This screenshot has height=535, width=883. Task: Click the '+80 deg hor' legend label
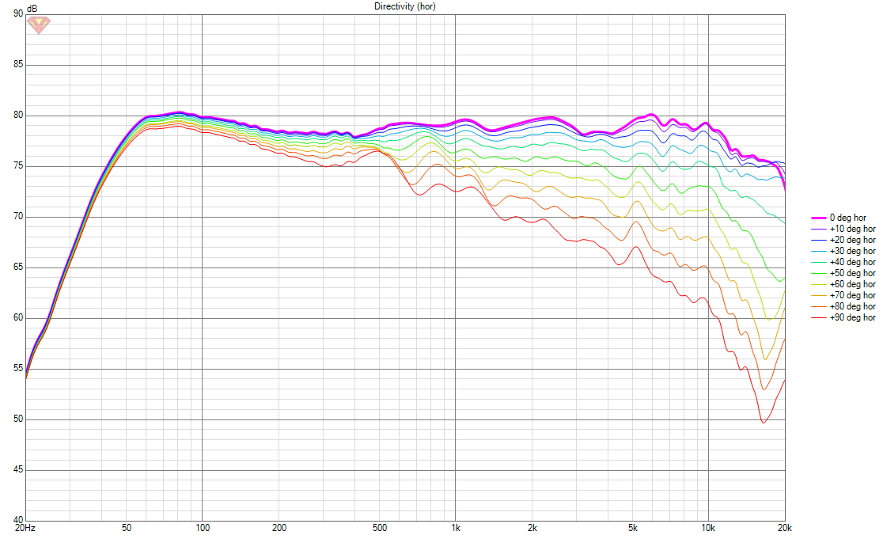(853, 306)
